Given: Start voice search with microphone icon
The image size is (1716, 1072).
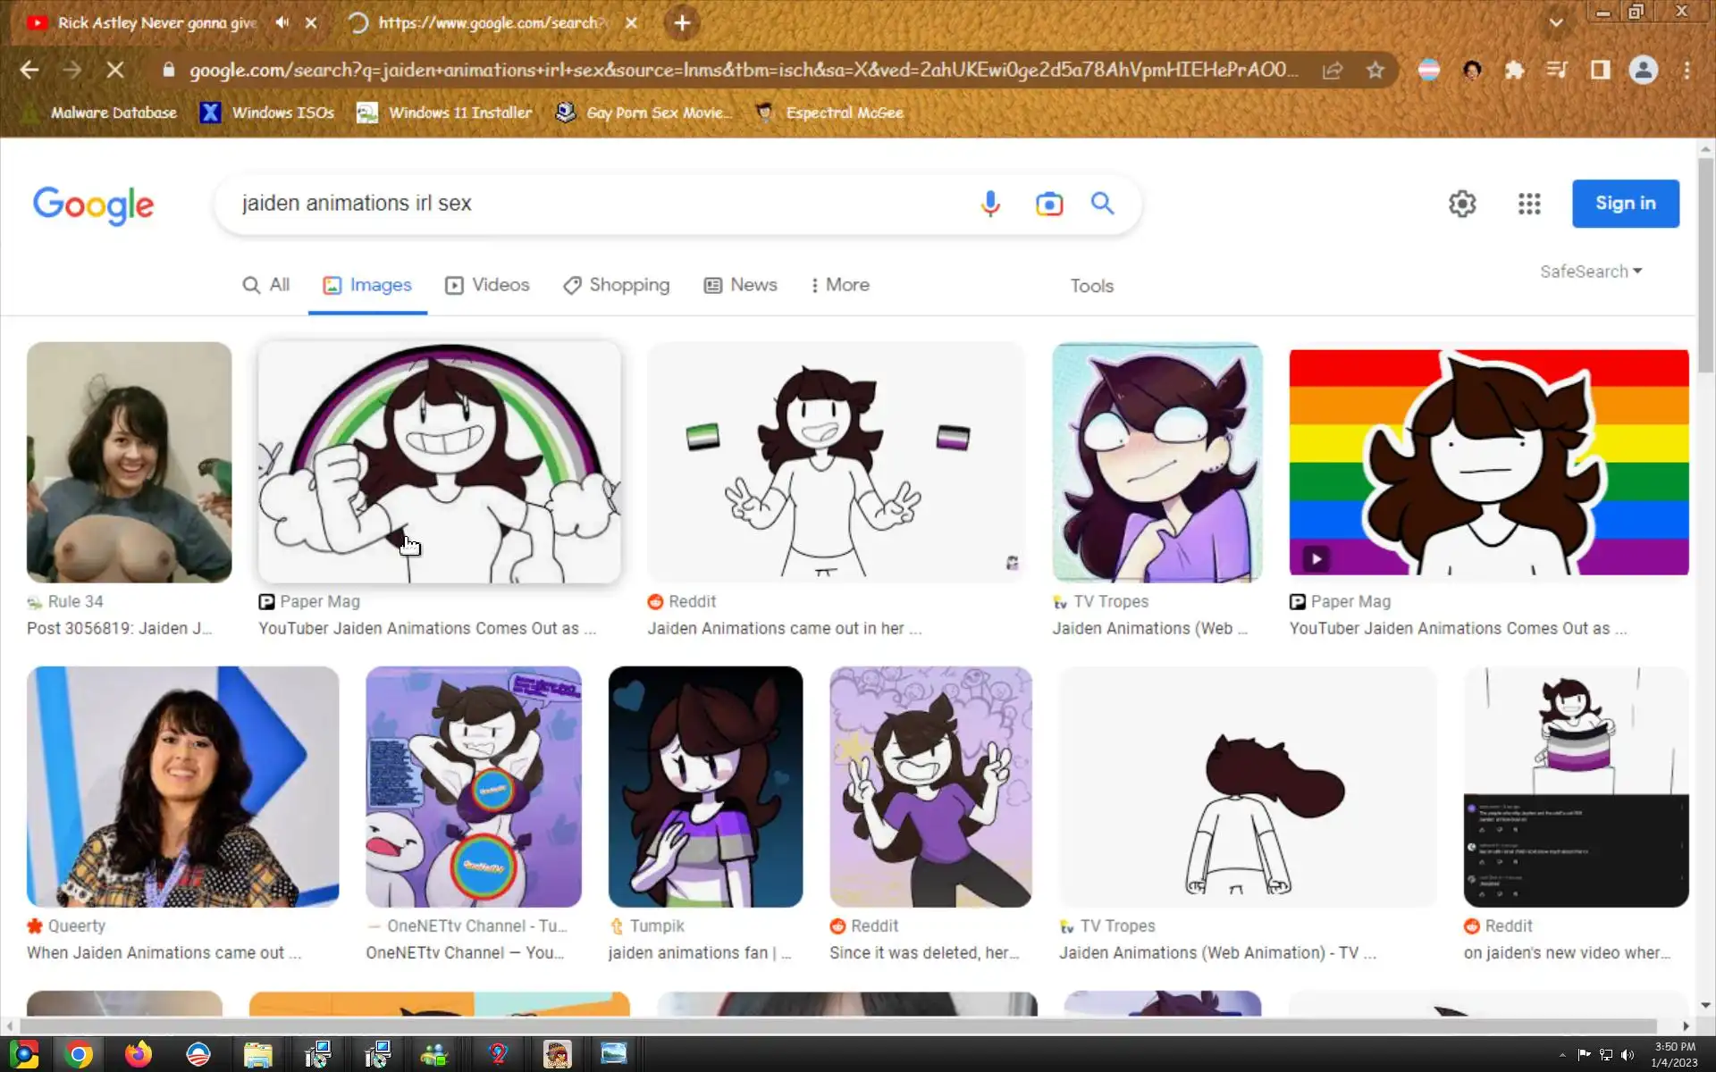Looking at the screenshot, I should pyautogui.click(x=989, y=204).
